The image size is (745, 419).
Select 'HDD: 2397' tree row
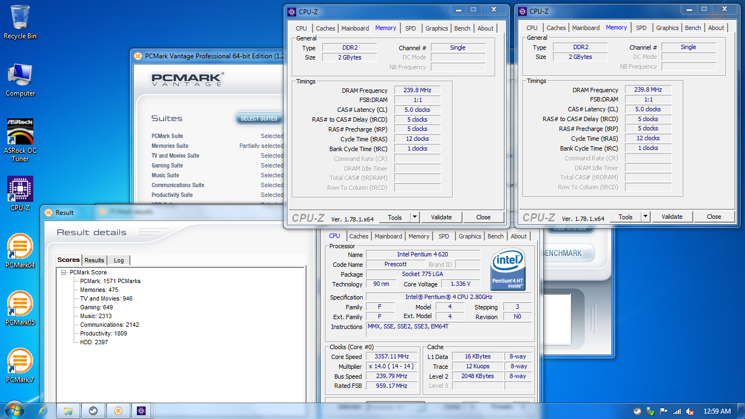(94, 342)
